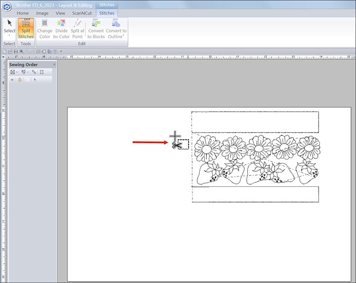Close the Sewing Order panel

click(54, 65)
